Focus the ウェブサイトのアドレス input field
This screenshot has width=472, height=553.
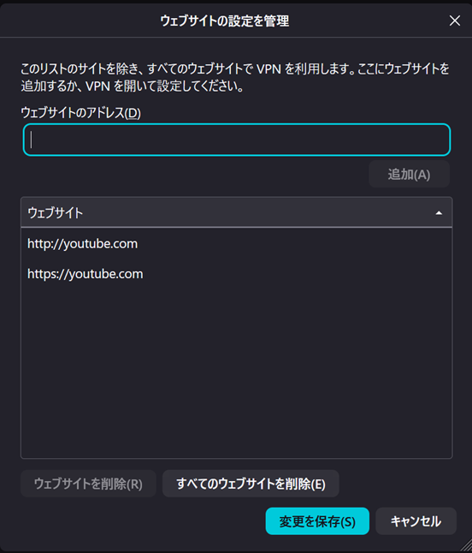237,140
